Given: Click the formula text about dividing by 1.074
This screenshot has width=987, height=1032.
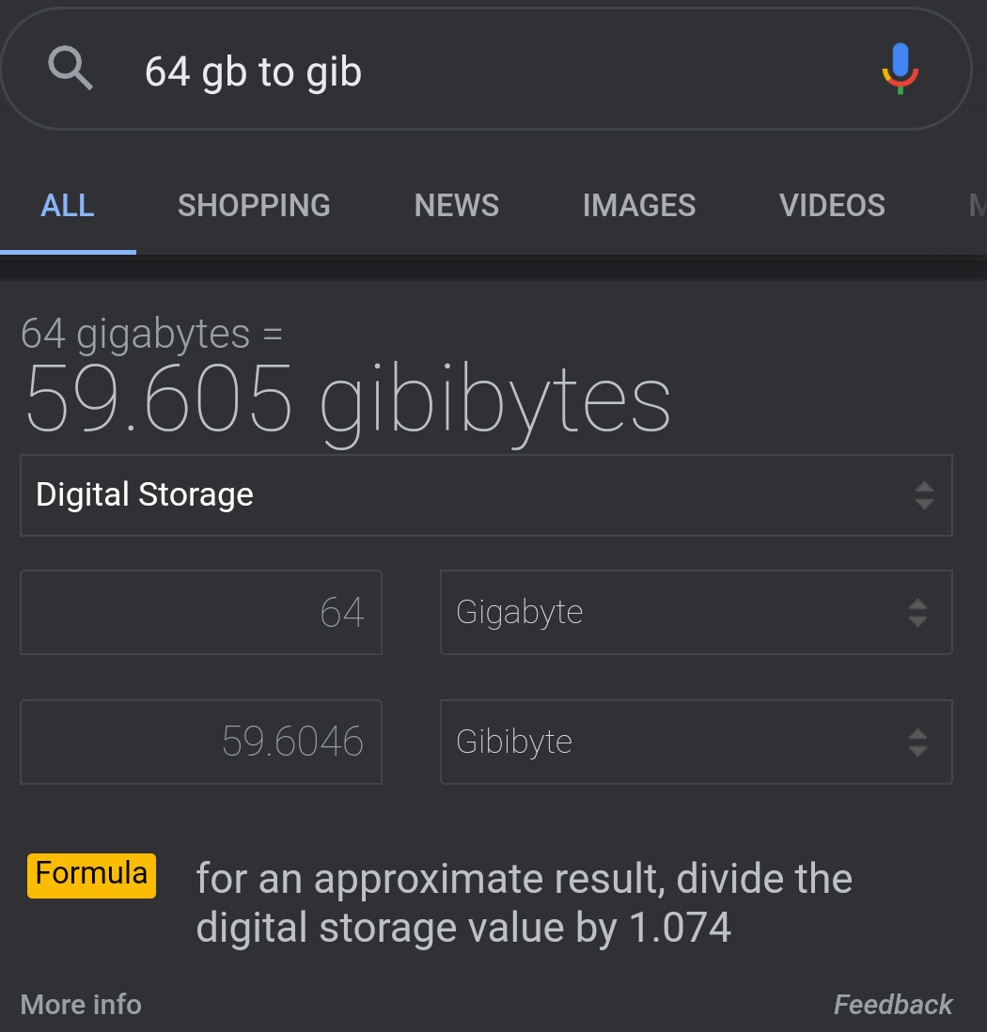Looking at the screenshot, I should [524, 903].
